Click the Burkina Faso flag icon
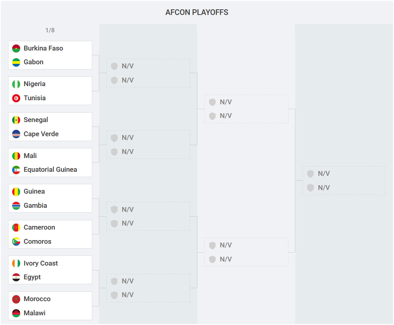Image resolution: width=394 pixels, height=325 pixels. [16, 49]
